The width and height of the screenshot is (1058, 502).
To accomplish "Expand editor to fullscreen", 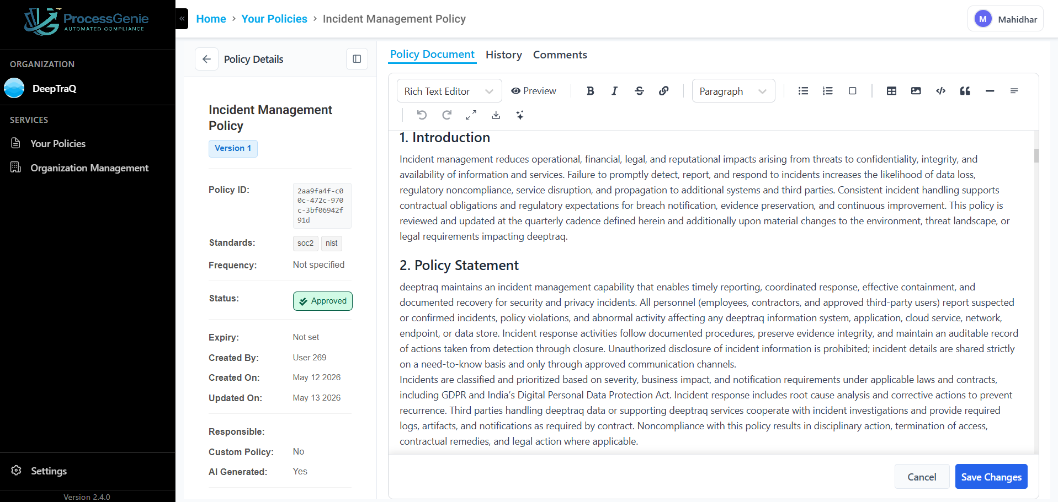I will point(471,115).
